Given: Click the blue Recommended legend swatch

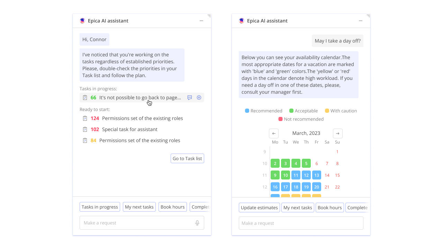Looking at the screenshot, I should pyautogui.click(x=247, y=111).
